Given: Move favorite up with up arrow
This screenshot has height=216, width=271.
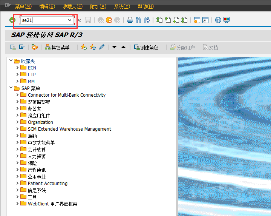Looking at the screenshot, I should (123, 47).
